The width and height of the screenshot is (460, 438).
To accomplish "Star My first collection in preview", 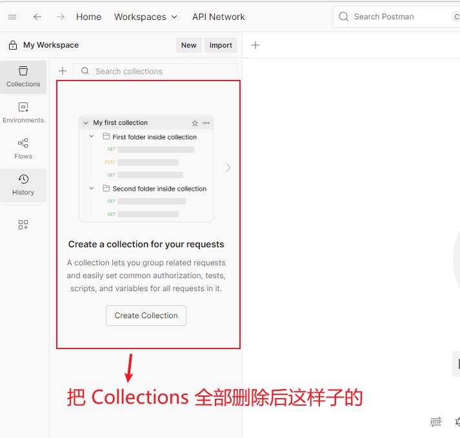I will [x=195, y=123].
